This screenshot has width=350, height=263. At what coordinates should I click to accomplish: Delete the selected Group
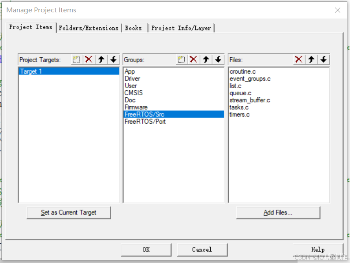point(194,59)
